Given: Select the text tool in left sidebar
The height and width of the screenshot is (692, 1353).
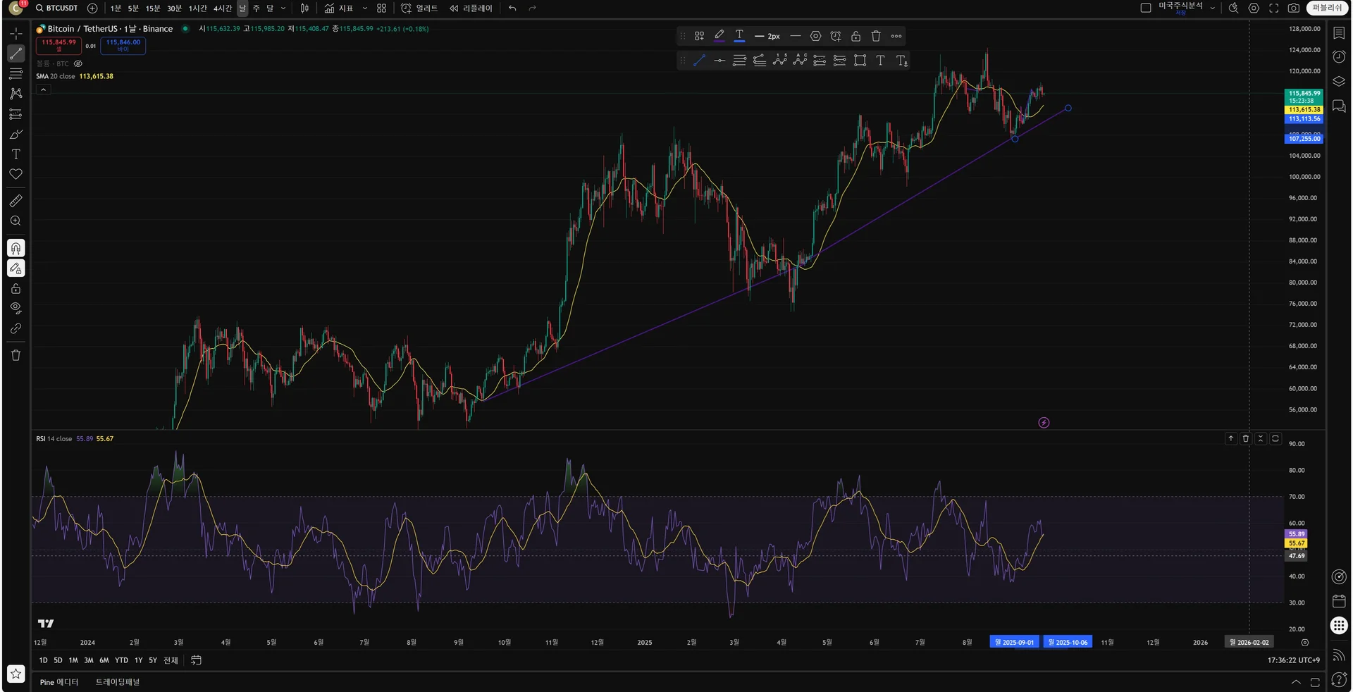Looking at the screenshot, I should [16, 154].
